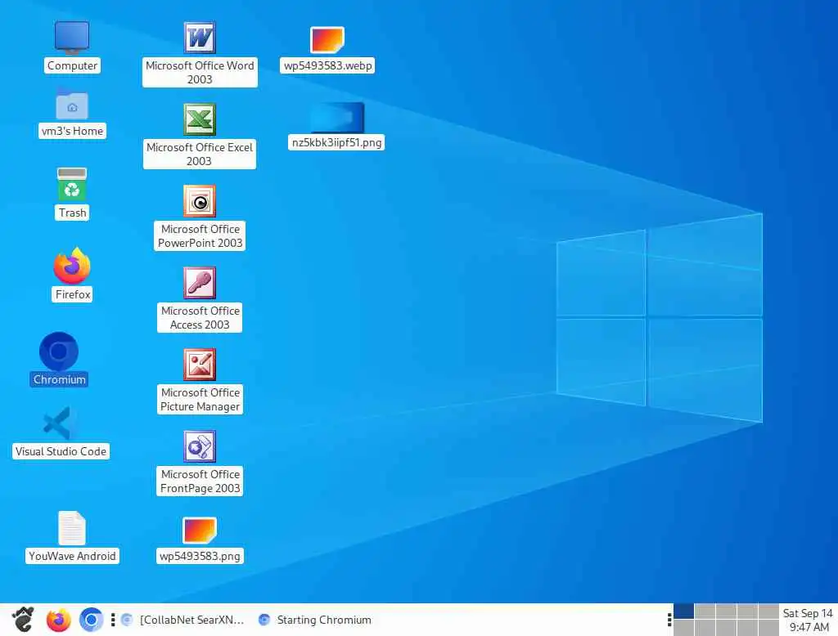Image resolution: width=838 pixels, height=636 pixels.
Task: Click the Chromium label text
Action: [x=59, y=379]
